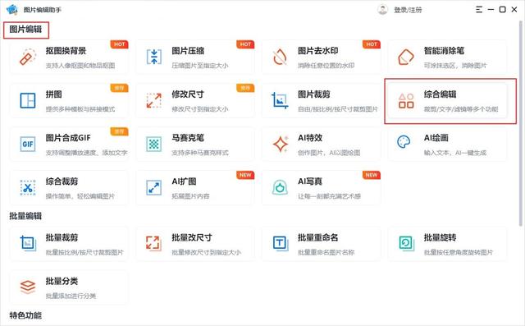The height and width of the screenshot is (326, 525).
Task: Launch the 智能消除笔 eraser pen icon
Action: (x=406, y=57)
